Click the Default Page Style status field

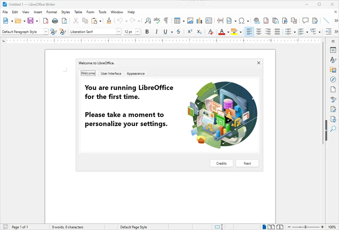point(133,227)
